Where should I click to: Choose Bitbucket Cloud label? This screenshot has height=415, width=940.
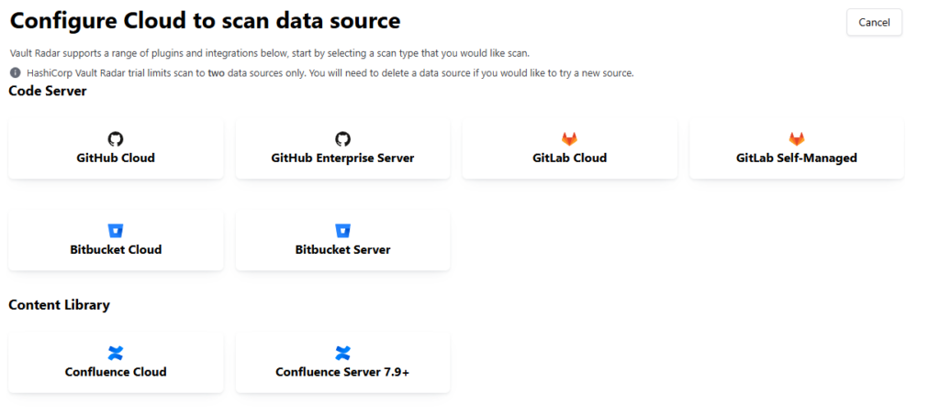click(x=116, y=250)
